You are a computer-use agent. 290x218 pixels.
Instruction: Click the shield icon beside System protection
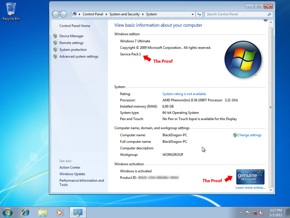(x=55, y=50)
